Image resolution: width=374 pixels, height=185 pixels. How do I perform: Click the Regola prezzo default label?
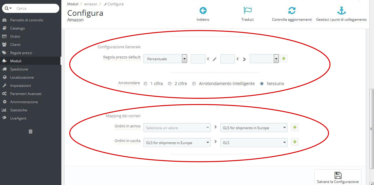click(122, 57)
